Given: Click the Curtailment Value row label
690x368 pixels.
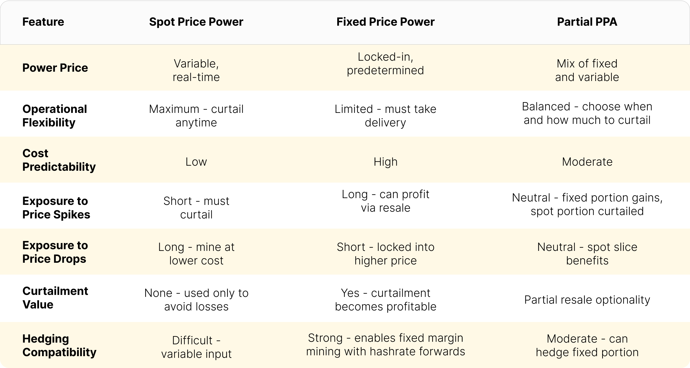Looking at the screenshot, I should coord(55,298).
